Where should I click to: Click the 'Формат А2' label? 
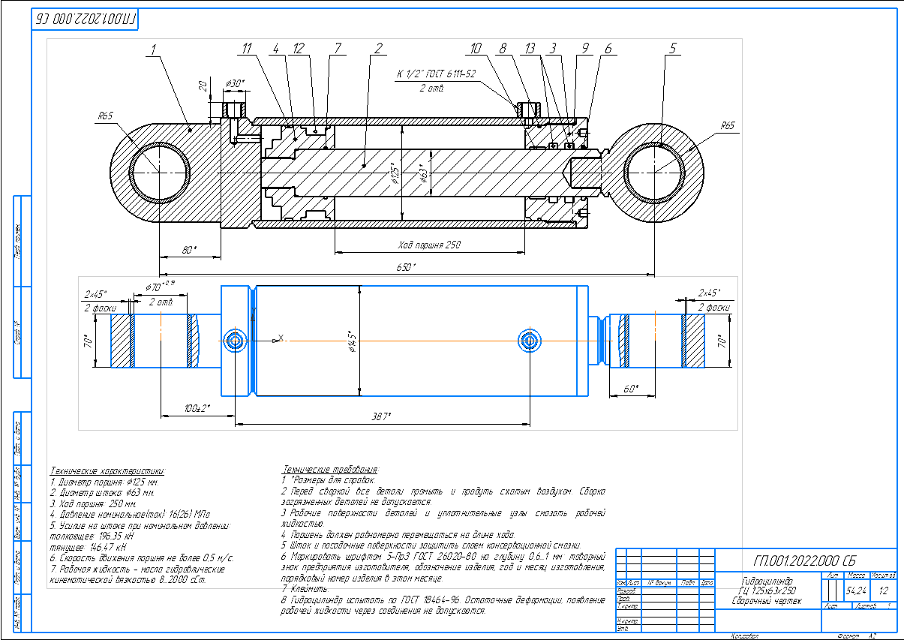click(858, 635)
